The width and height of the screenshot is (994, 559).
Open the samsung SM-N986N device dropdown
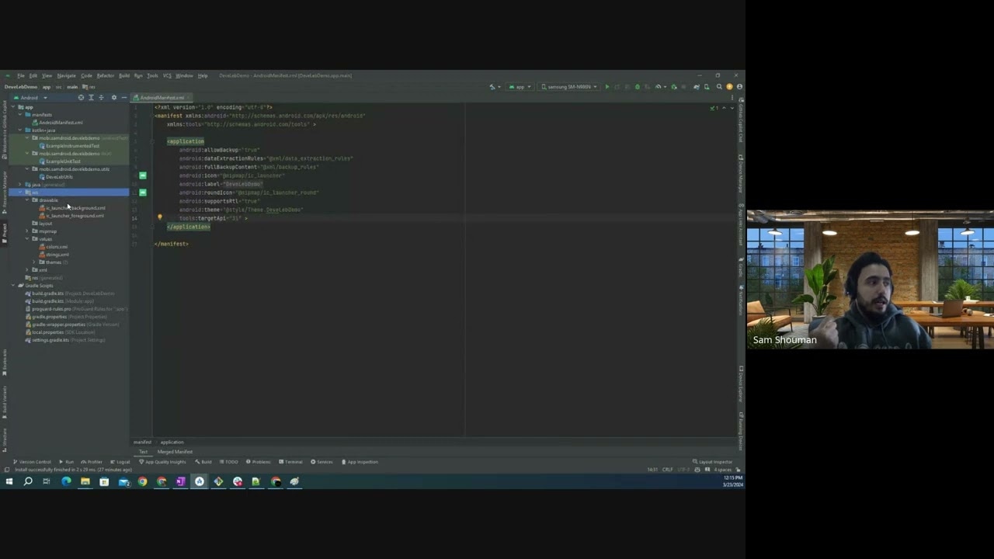pyautogui.click(x=569, y=87)
